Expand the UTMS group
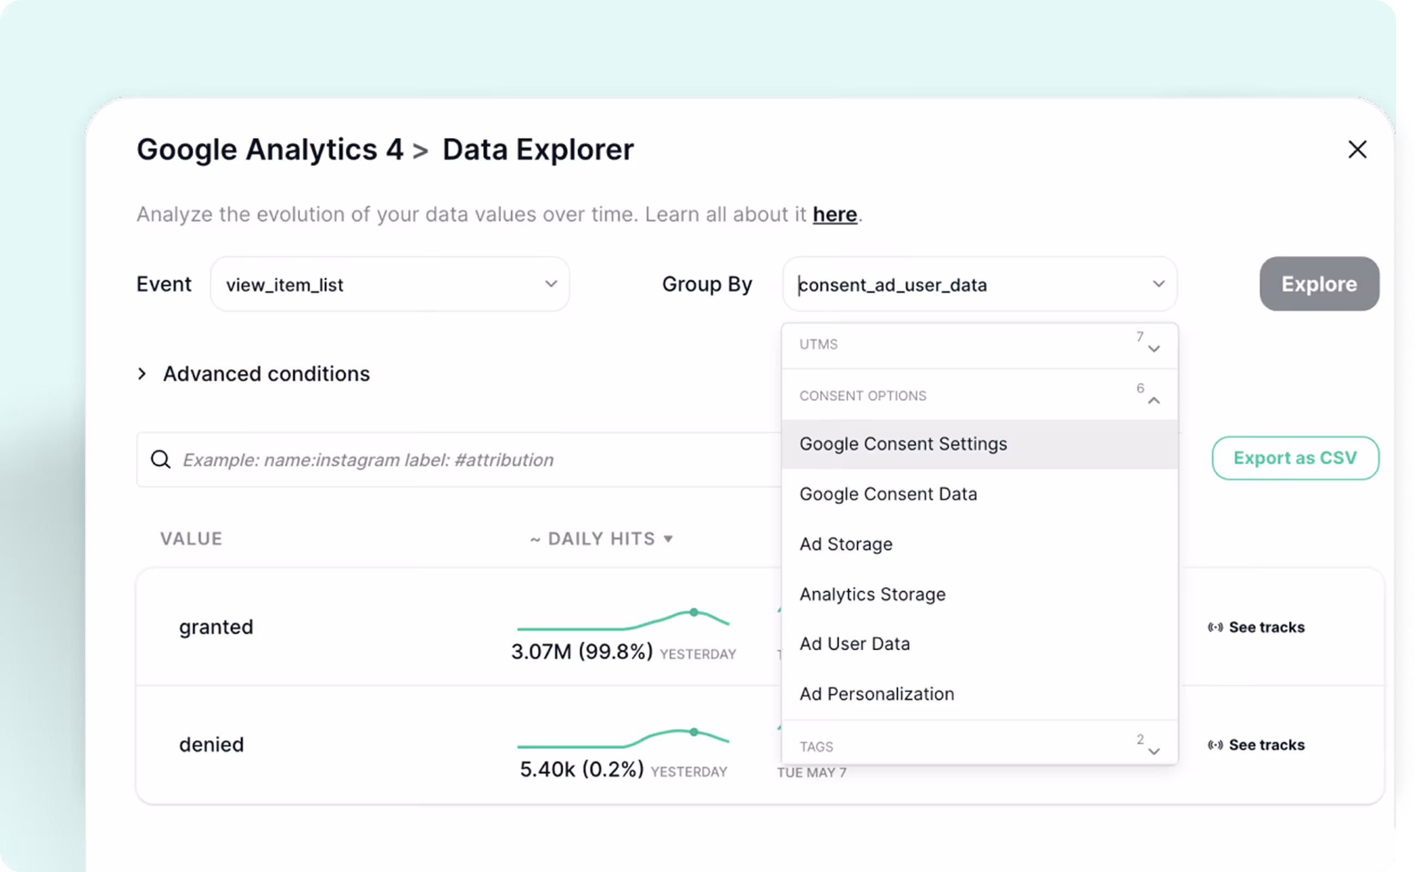Image resolution: width=1419 pixels, height=872 pixels. click(1154, 346)
